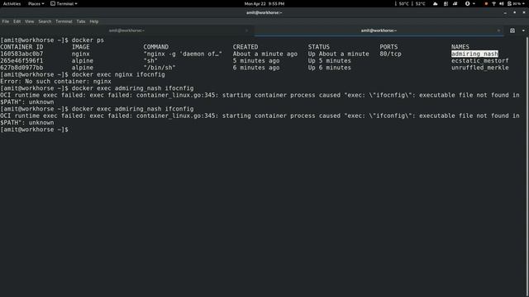This screenshot has width=529, height=297.
Task: Click the cloud icon in top bar
Action: point(436,3)
